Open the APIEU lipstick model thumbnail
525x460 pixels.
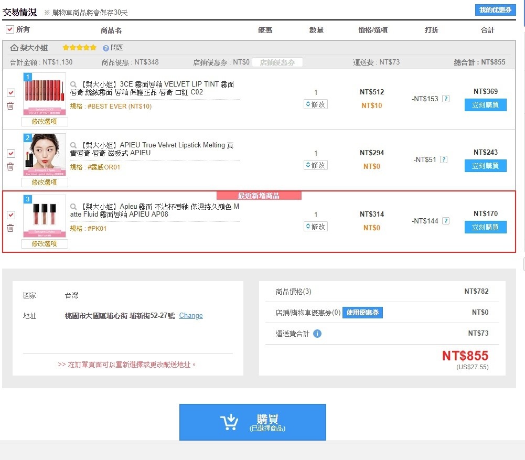click(x=45, y=155)
